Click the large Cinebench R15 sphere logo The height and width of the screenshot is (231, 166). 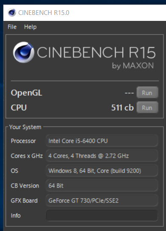pos(24,52)
